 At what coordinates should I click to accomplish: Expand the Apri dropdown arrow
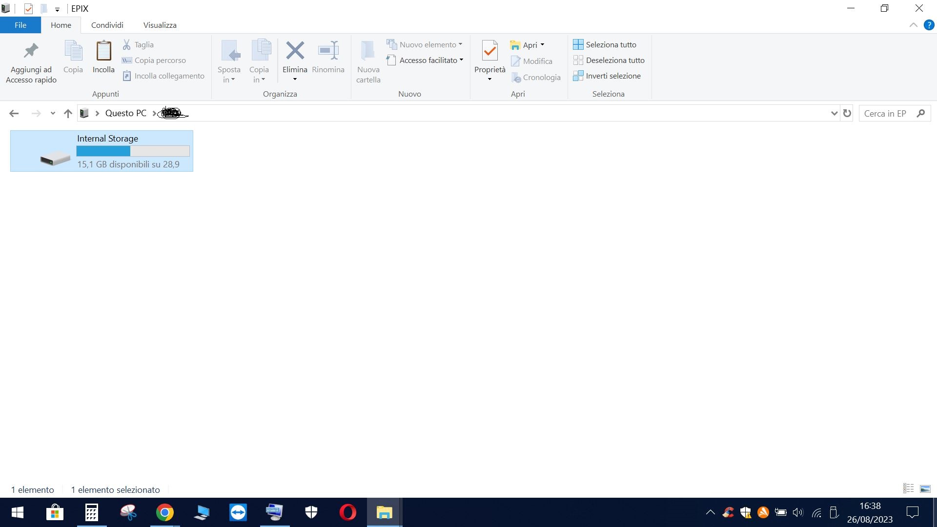542,45
